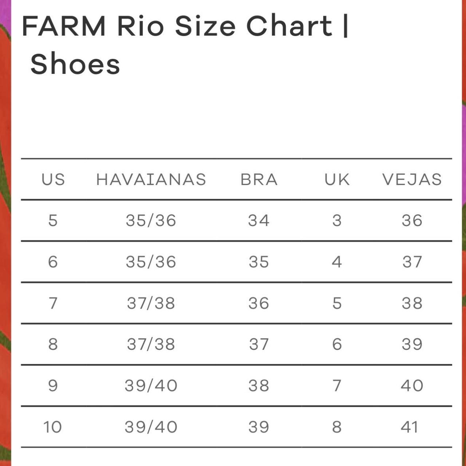Select US size 10 cell
Viewport: 466px width, 466px height.
coord(53,427)
